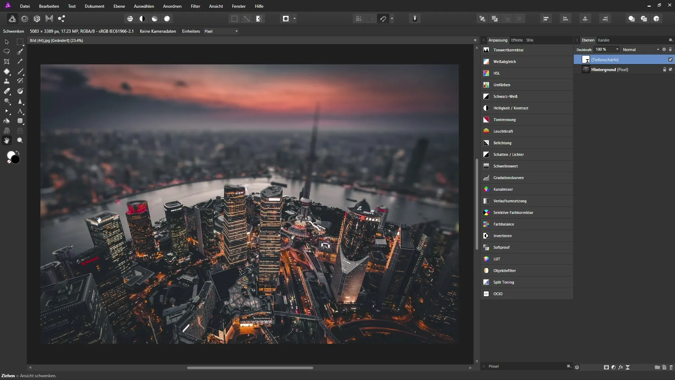Add a Tonwertkorrektur adjustment

[x=527, y=50]
